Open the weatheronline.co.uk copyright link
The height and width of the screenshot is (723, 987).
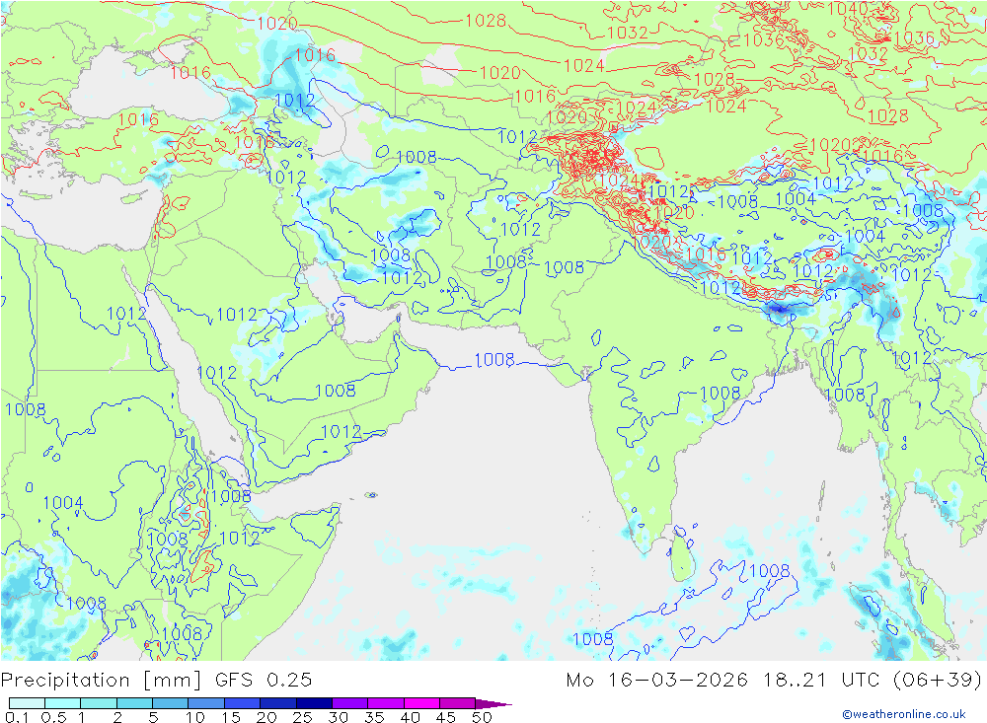coord(904,714)
